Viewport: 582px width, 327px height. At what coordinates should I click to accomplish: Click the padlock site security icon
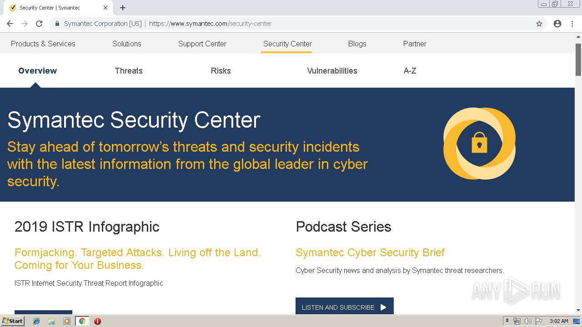(57, 24)
